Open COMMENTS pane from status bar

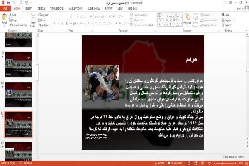(175, 163)
